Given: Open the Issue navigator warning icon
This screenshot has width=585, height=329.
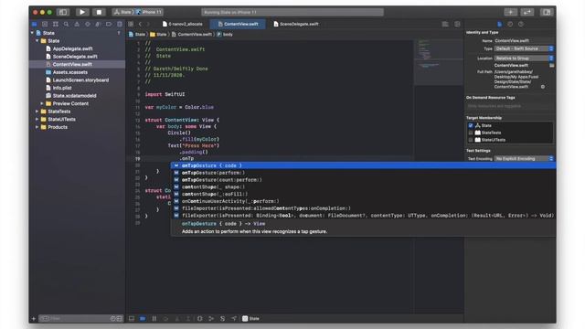Looking at the screenshot, I should (x=77, y=24).
